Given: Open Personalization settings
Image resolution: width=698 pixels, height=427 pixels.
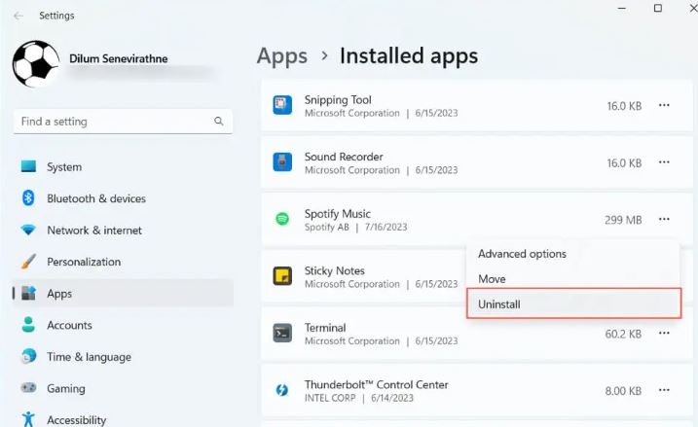Looking at the screenshot, I should (123, 262).
